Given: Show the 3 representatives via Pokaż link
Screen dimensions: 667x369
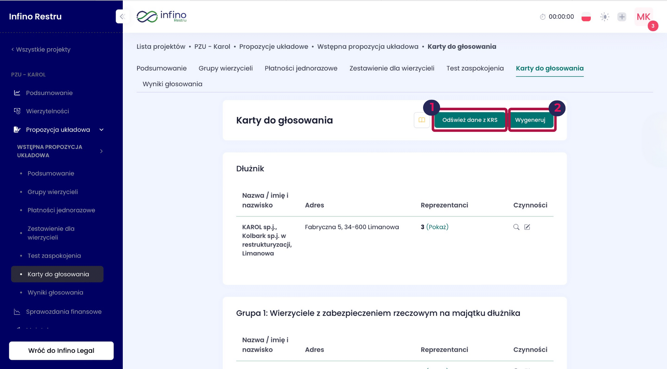Looking at the screenshot, I should coord(437,227).
